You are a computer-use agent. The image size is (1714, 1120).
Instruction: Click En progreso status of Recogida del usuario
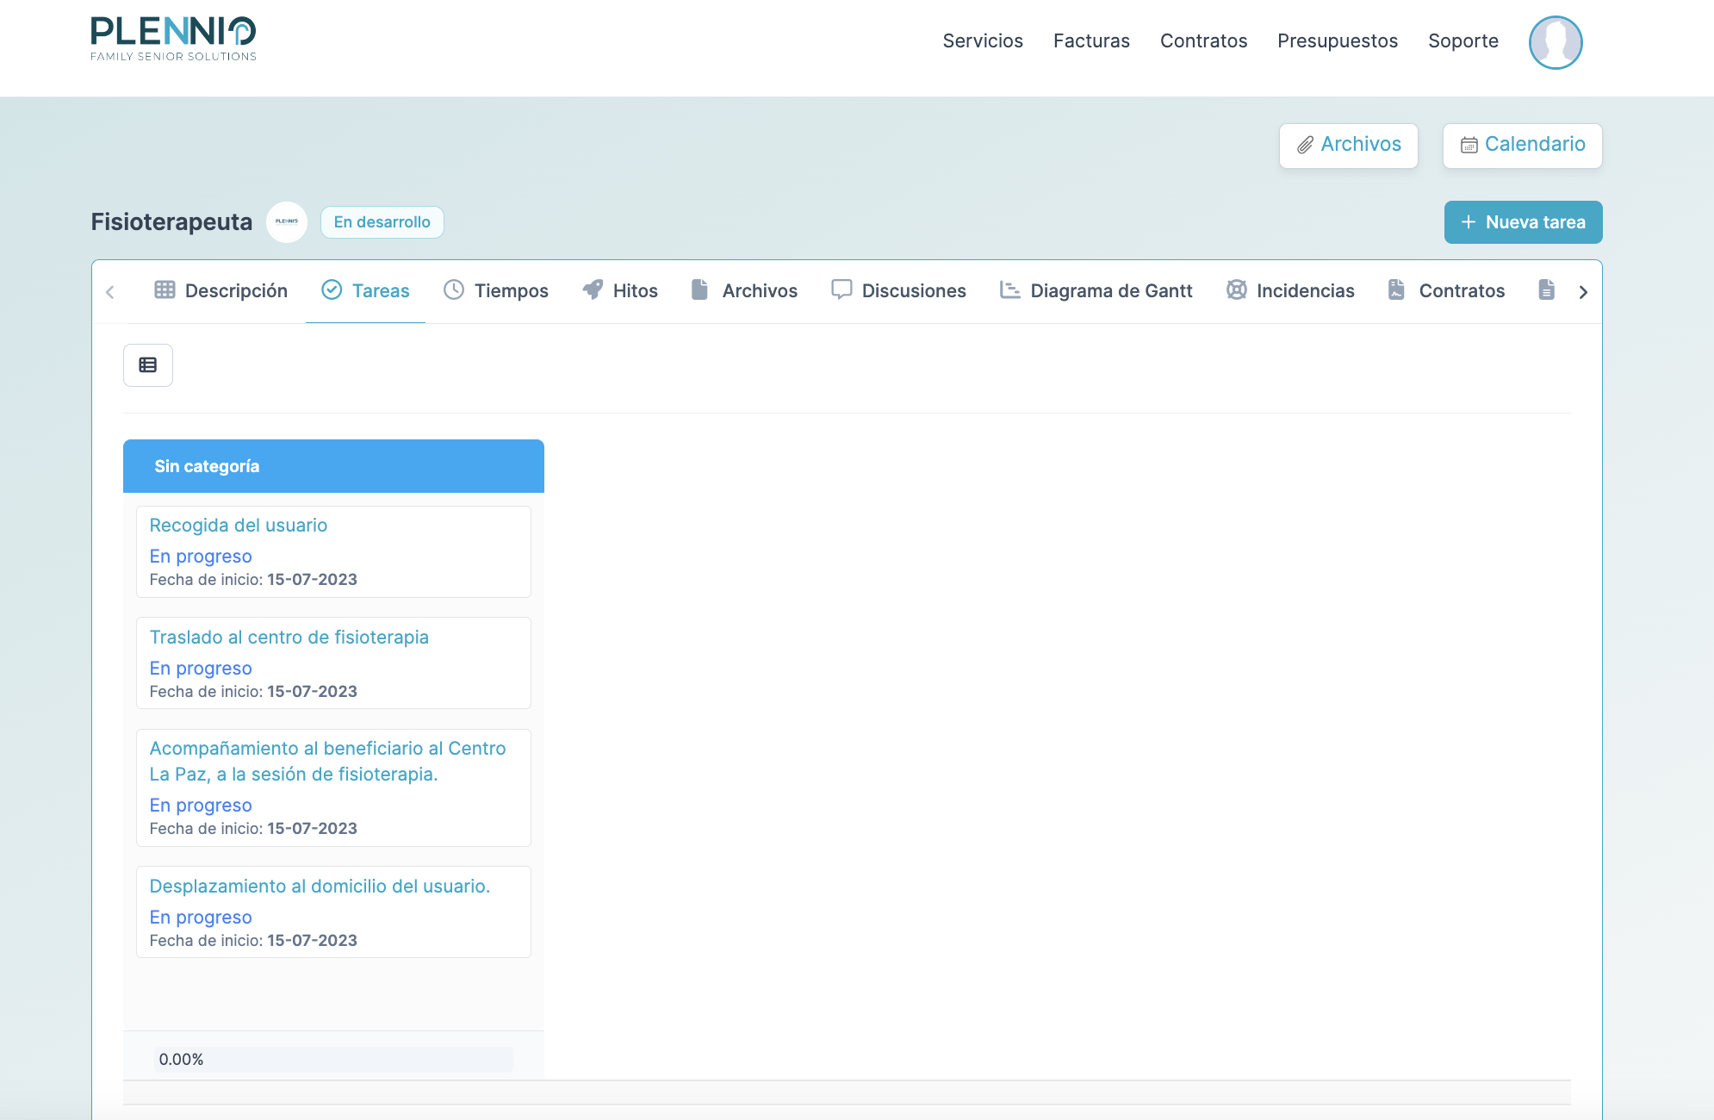tap(201, 557)
